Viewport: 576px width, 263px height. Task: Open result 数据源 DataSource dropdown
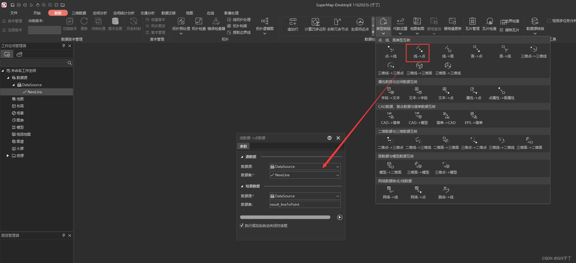coord(305,196)
